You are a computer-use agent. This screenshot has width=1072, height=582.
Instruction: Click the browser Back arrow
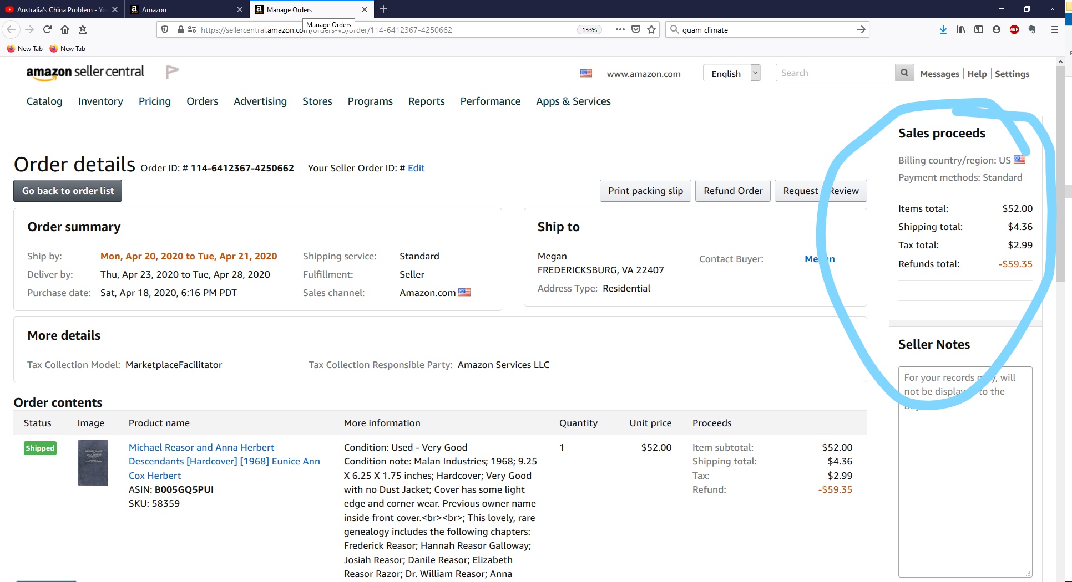click(11, 29)
